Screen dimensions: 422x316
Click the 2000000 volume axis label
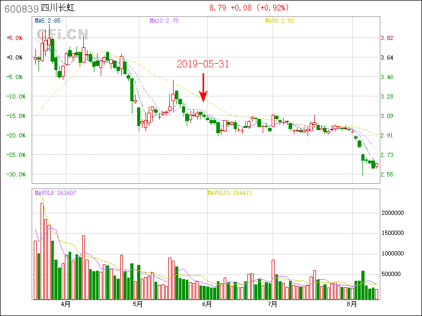393,213
